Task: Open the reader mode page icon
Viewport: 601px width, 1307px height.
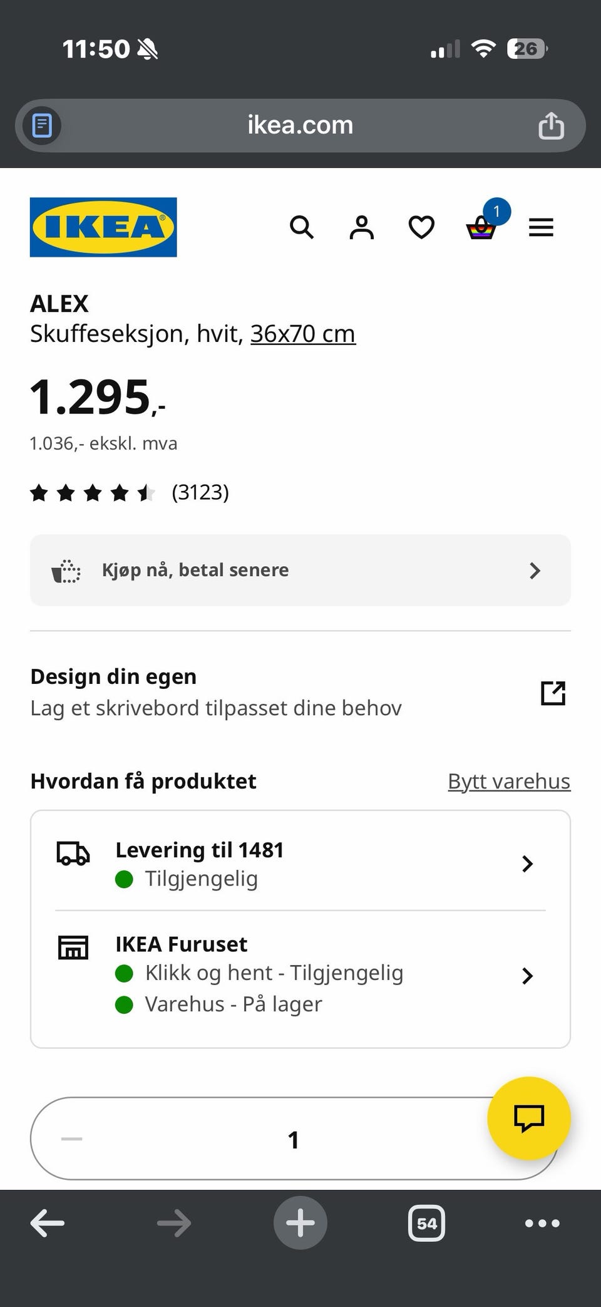Action: (42, 125)
